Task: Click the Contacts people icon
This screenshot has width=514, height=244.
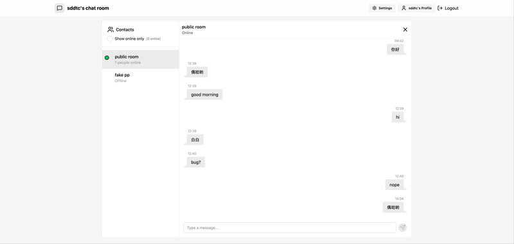Action: coord(111,30)
